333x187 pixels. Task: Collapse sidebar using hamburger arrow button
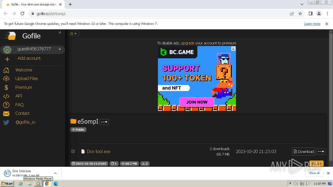73,33
